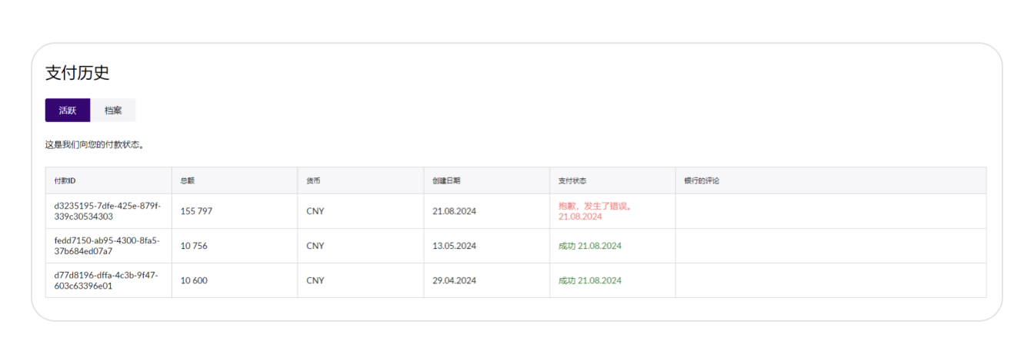Select payment ID d3235195-7dfe-425e-879f-339c30534303

coord(106,211)
